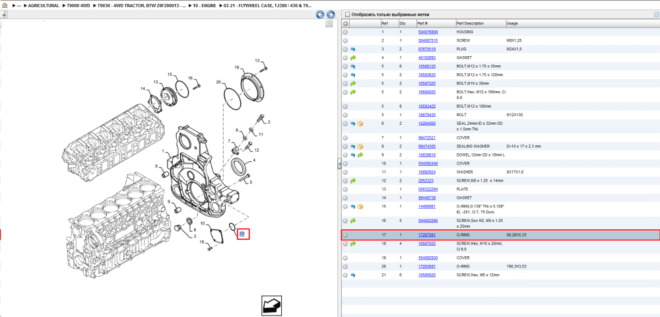Select the 'D=10 x 17 x 2.3 mm' usage value

(523, 147)
